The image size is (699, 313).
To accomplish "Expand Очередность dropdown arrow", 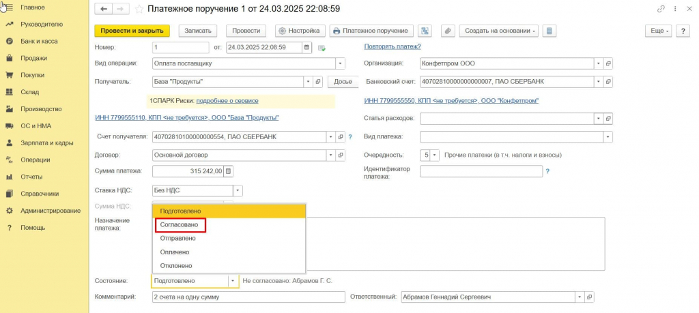I will [x=435, y=155].
